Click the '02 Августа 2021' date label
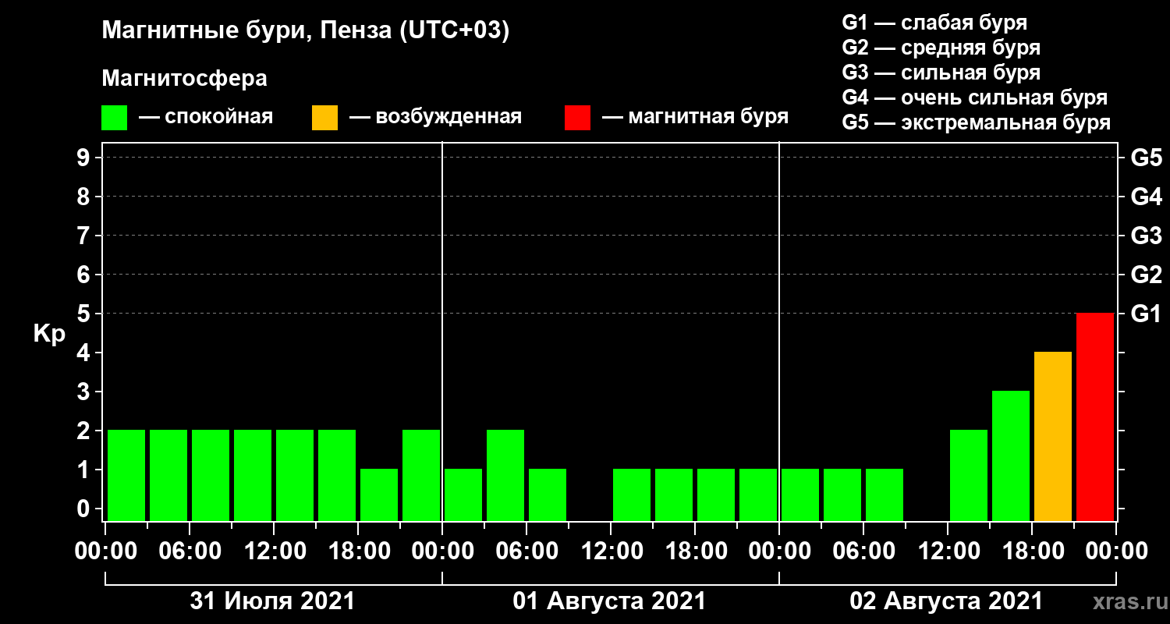This screenshot has height=624, width=1170. (x=946, y=601)
